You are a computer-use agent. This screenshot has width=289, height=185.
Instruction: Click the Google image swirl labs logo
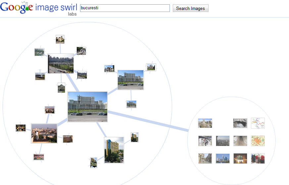coord(38,8)
